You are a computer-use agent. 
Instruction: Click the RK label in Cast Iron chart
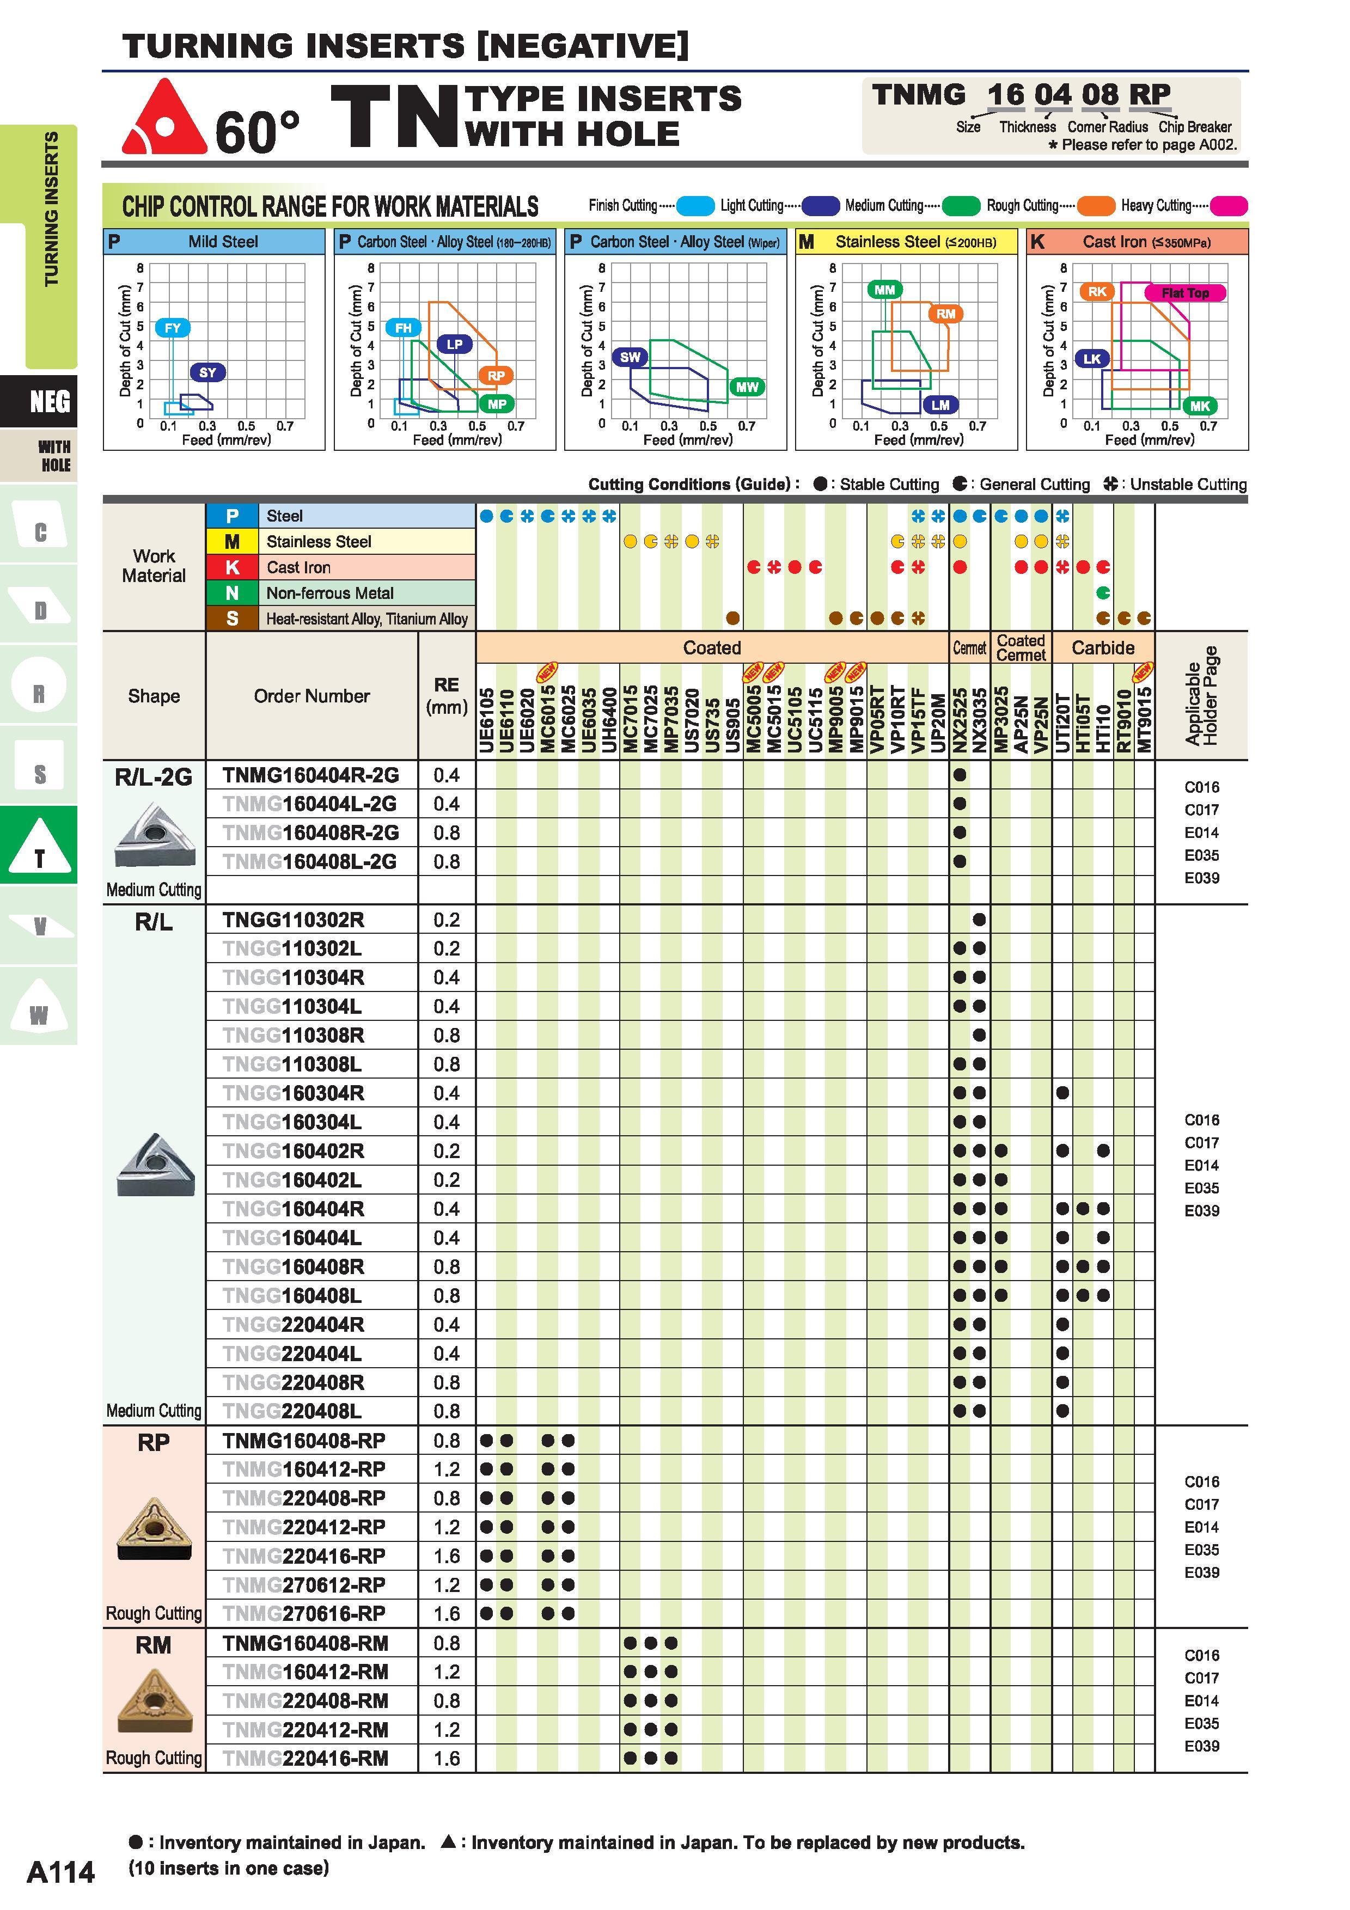1097,291
